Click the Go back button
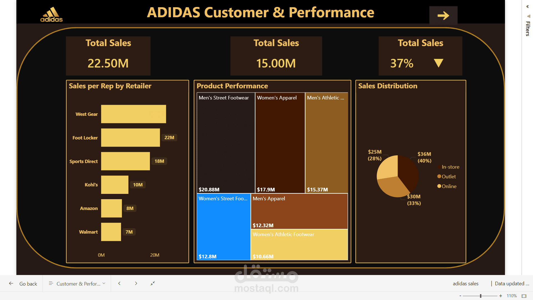This screenshot has width=533, height=300. [23, 284]
